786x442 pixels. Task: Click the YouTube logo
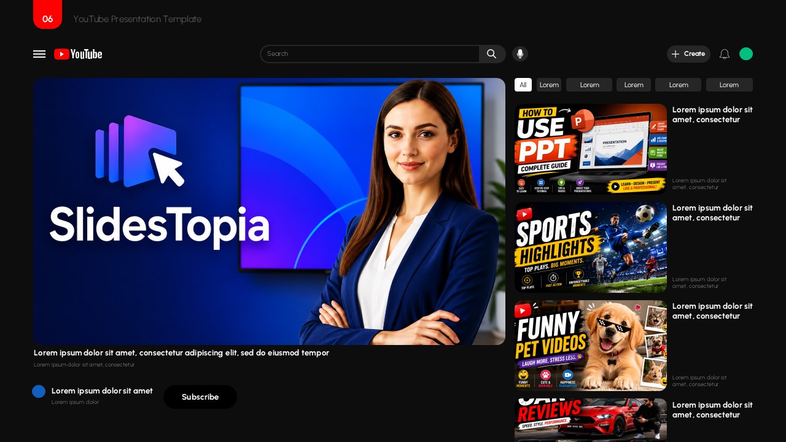[x=78, y=54]
